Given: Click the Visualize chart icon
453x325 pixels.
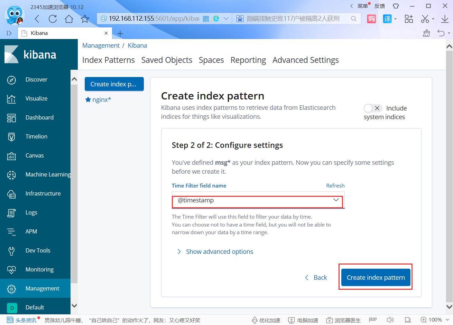Looking at the screenshot, I should click(11, 99).
